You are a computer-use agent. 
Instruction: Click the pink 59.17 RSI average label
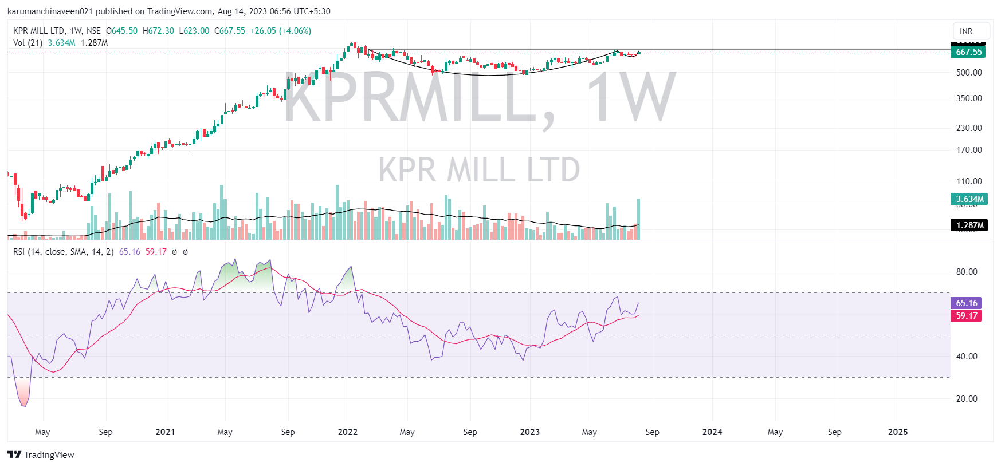tap(966, 316)
